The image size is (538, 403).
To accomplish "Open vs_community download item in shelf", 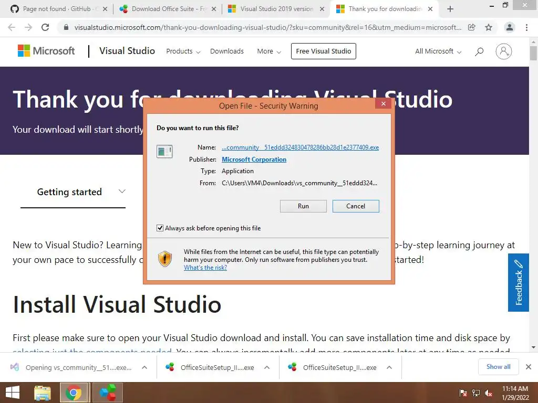I will [x=71, y=367].
